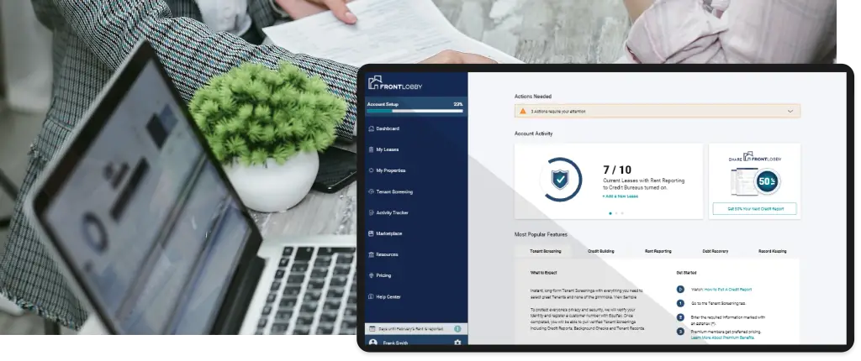Click the Days until February's Rent reminder bar
Viewport: 861px width, 361px height.
416,328
